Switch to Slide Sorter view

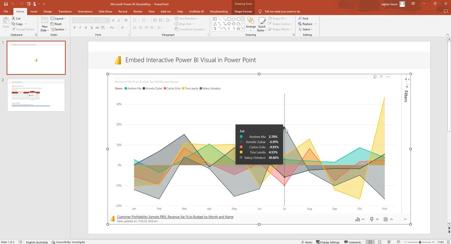click(379, 242)
